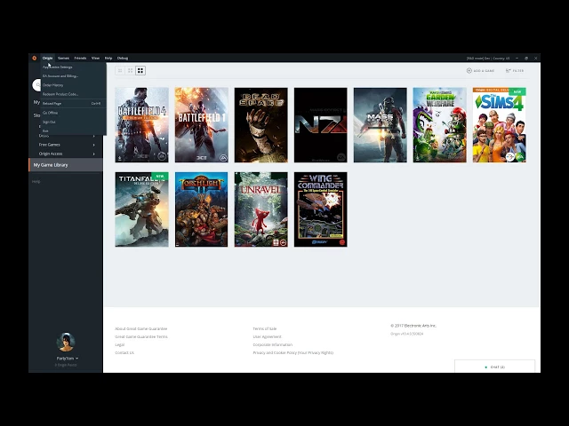Click Add a Game label
Viewport: 569px width, 426px height.
[x=484, y=71]
